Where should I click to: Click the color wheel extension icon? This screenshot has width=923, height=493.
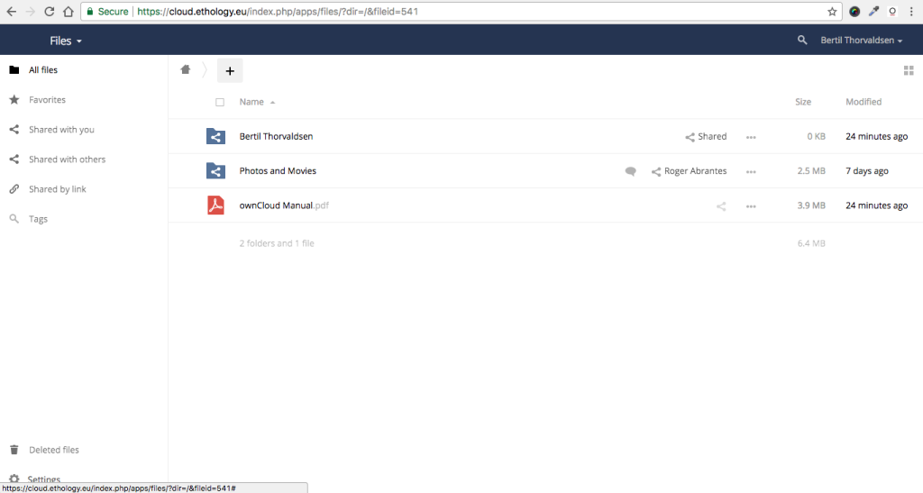pyautogui.click(x=854, y=11)
